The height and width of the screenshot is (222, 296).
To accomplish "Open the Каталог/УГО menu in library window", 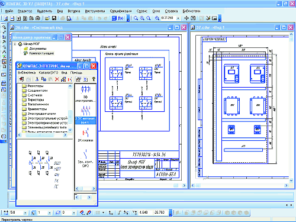I will (49, 73).
